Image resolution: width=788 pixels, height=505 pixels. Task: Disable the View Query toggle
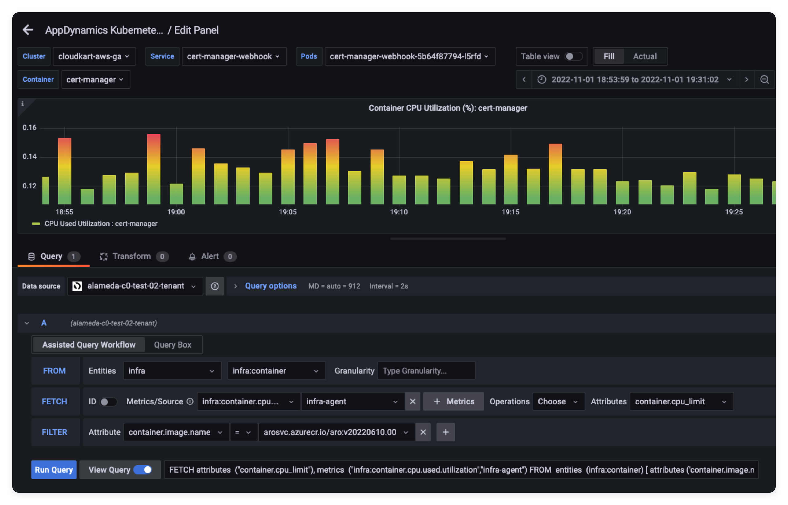(143, 470)
